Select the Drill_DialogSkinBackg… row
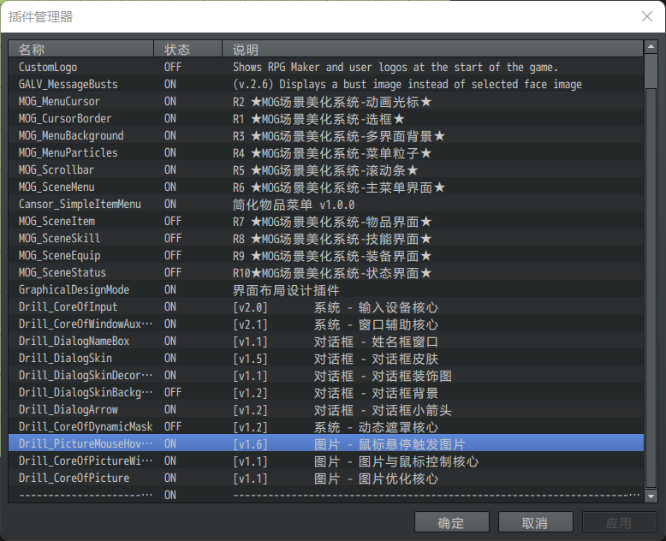 click(326, 392)
